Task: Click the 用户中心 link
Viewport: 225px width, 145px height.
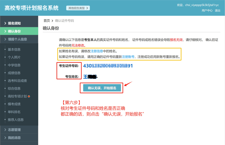Action: click(207, 10)
